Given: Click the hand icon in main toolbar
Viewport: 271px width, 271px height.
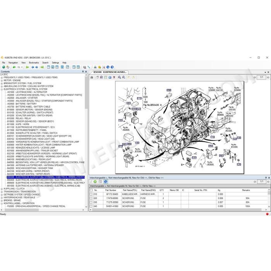Looking at the screenshot, I should click(x=8, y=67).
